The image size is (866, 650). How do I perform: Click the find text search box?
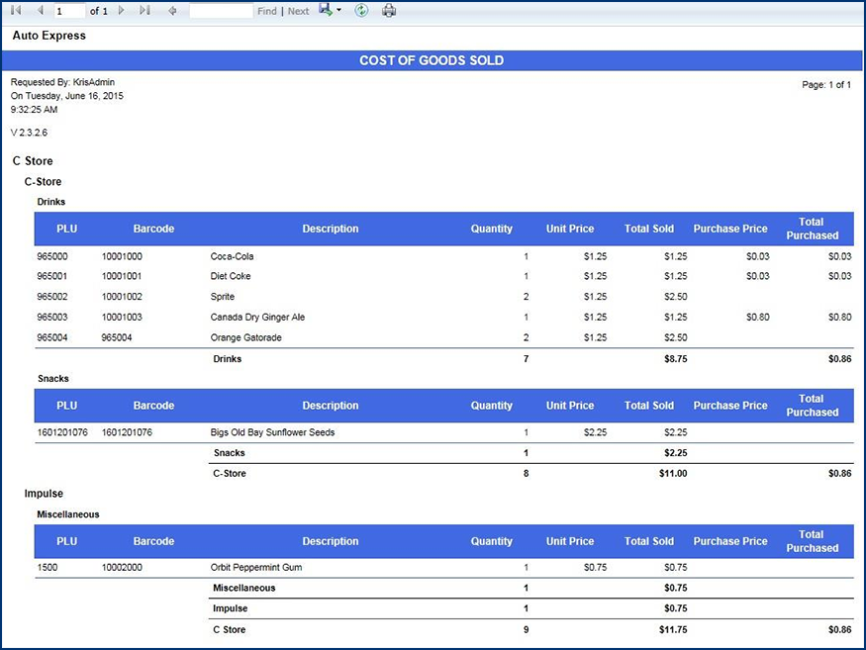(221, 11)
